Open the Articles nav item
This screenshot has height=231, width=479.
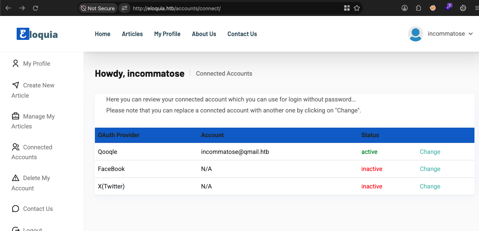click(132, 34)
